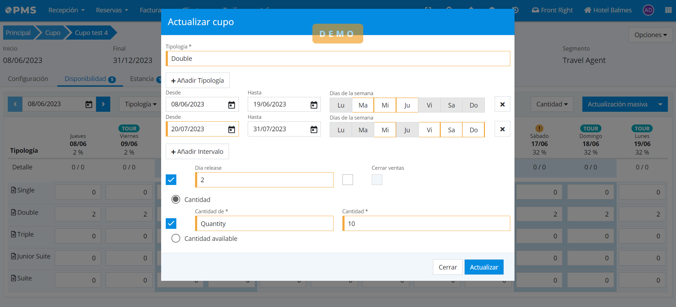
Task: Expand the Actualización masiva dropdown arrow
Action: coord(660,104)
